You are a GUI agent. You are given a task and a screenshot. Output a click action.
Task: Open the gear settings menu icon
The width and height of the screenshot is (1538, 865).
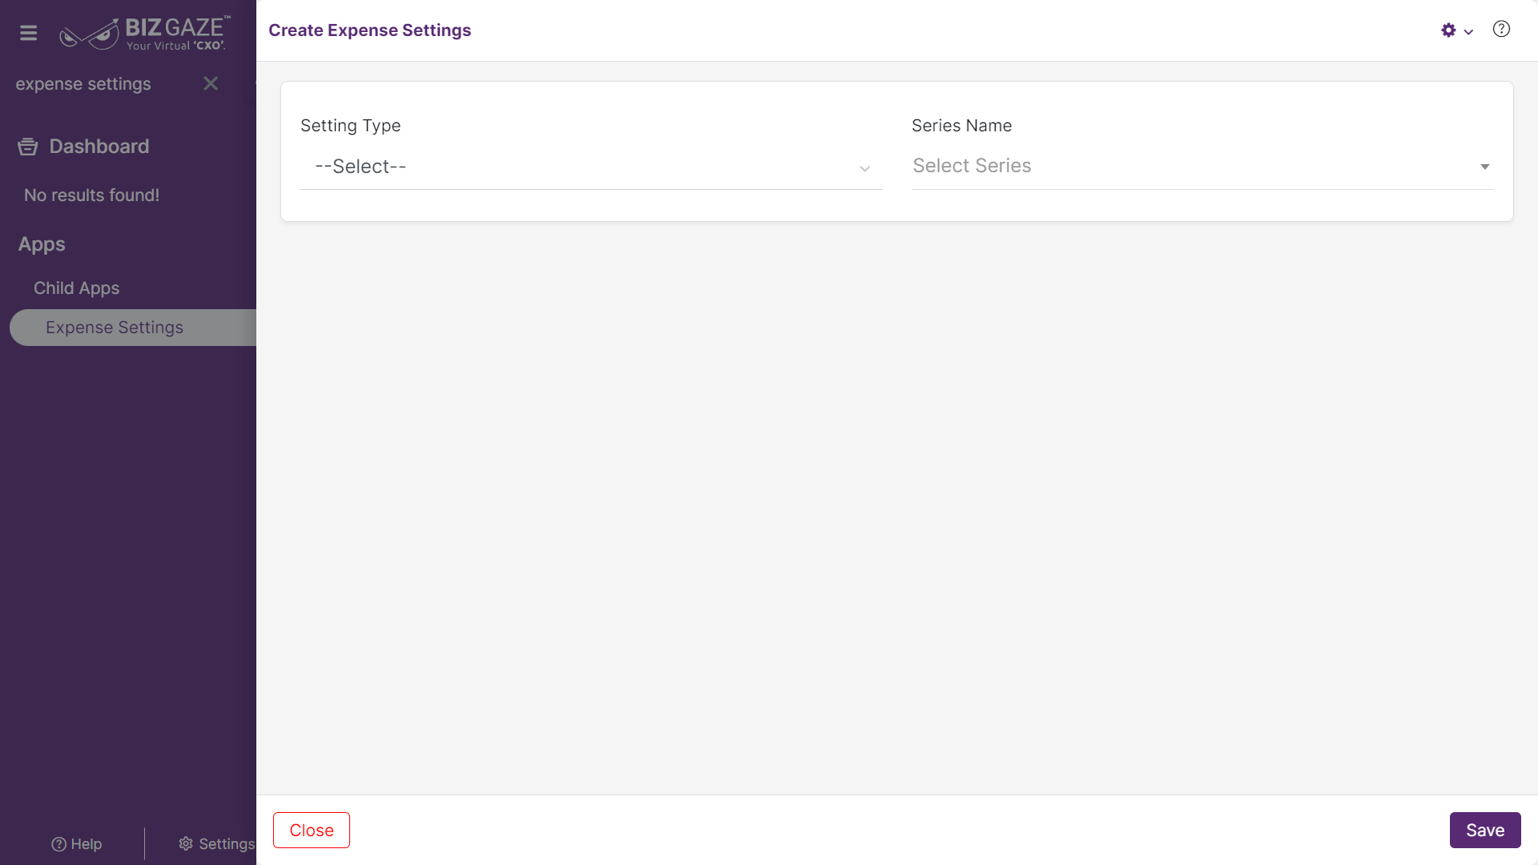click(1448, 30)
